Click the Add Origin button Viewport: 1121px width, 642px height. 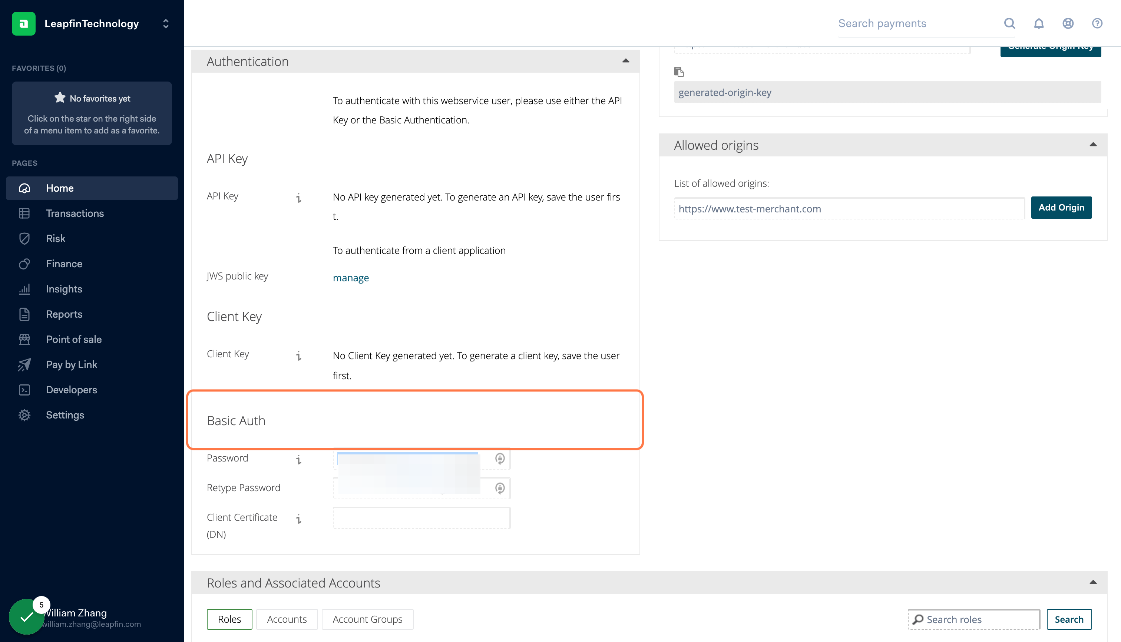pos(1061,207)
